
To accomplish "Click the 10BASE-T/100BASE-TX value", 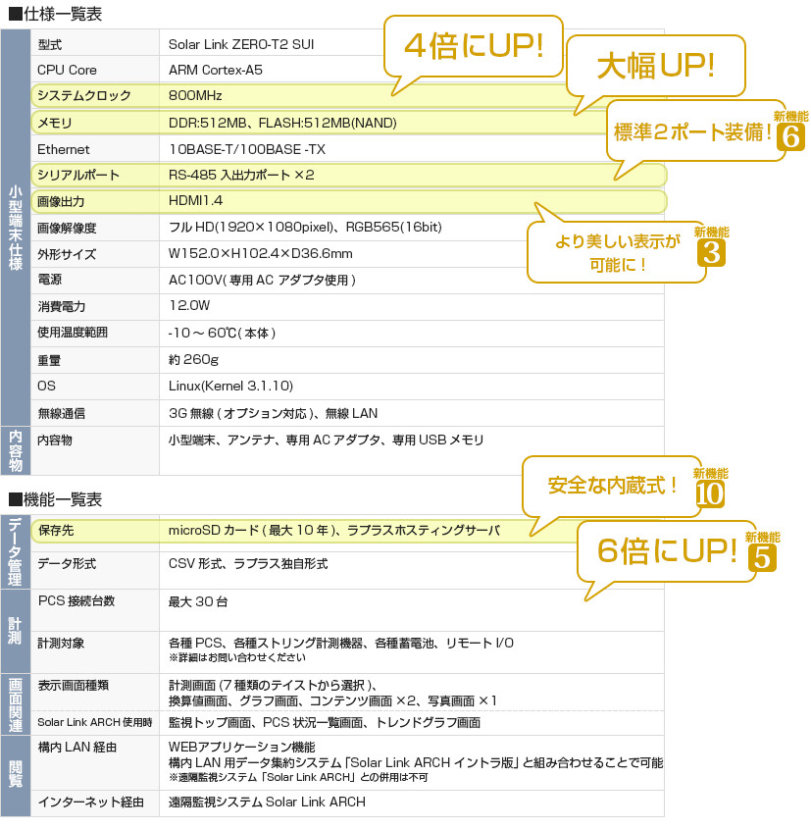I will pos(247,150).
